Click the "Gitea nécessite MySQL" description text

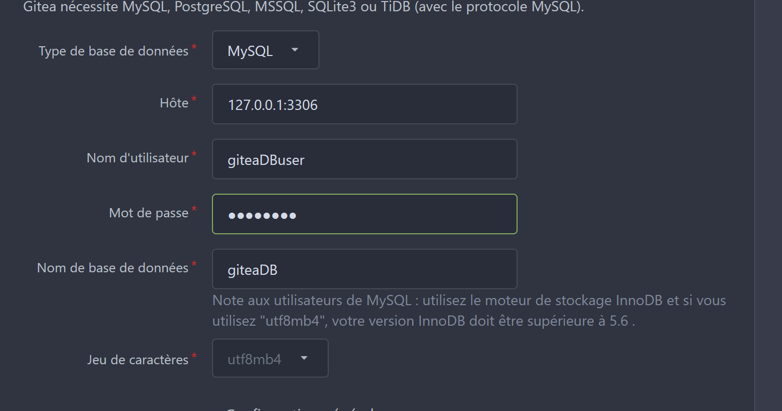(x=304, y=7)
